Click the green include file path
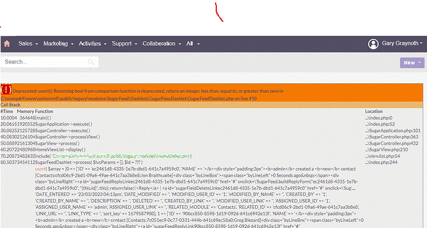The image size is (427, 228). click(121, 156)
